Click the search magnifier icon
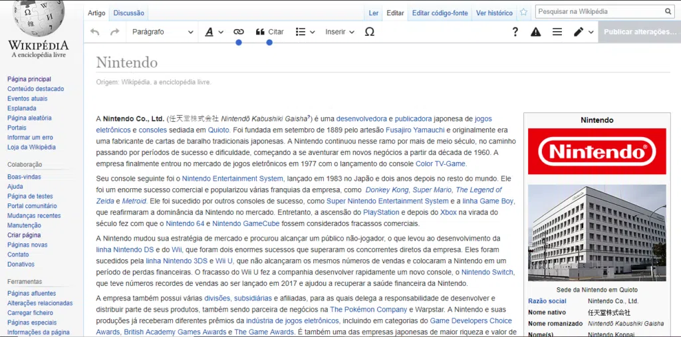 668,12
